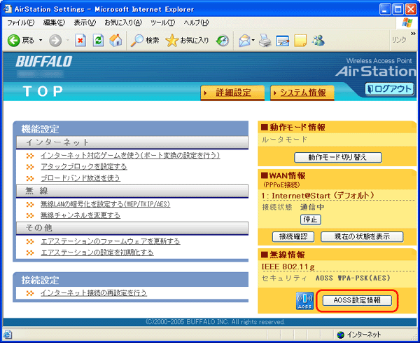Screen dimensions: 420x343
Task: Log out with the ログアウト button
Action: [389, 89]
